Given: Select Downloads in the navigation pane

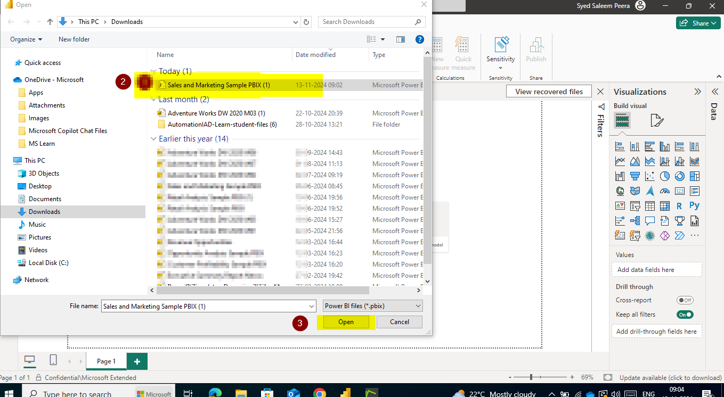Looking at the screenshot, I should [x=72, y=212].
